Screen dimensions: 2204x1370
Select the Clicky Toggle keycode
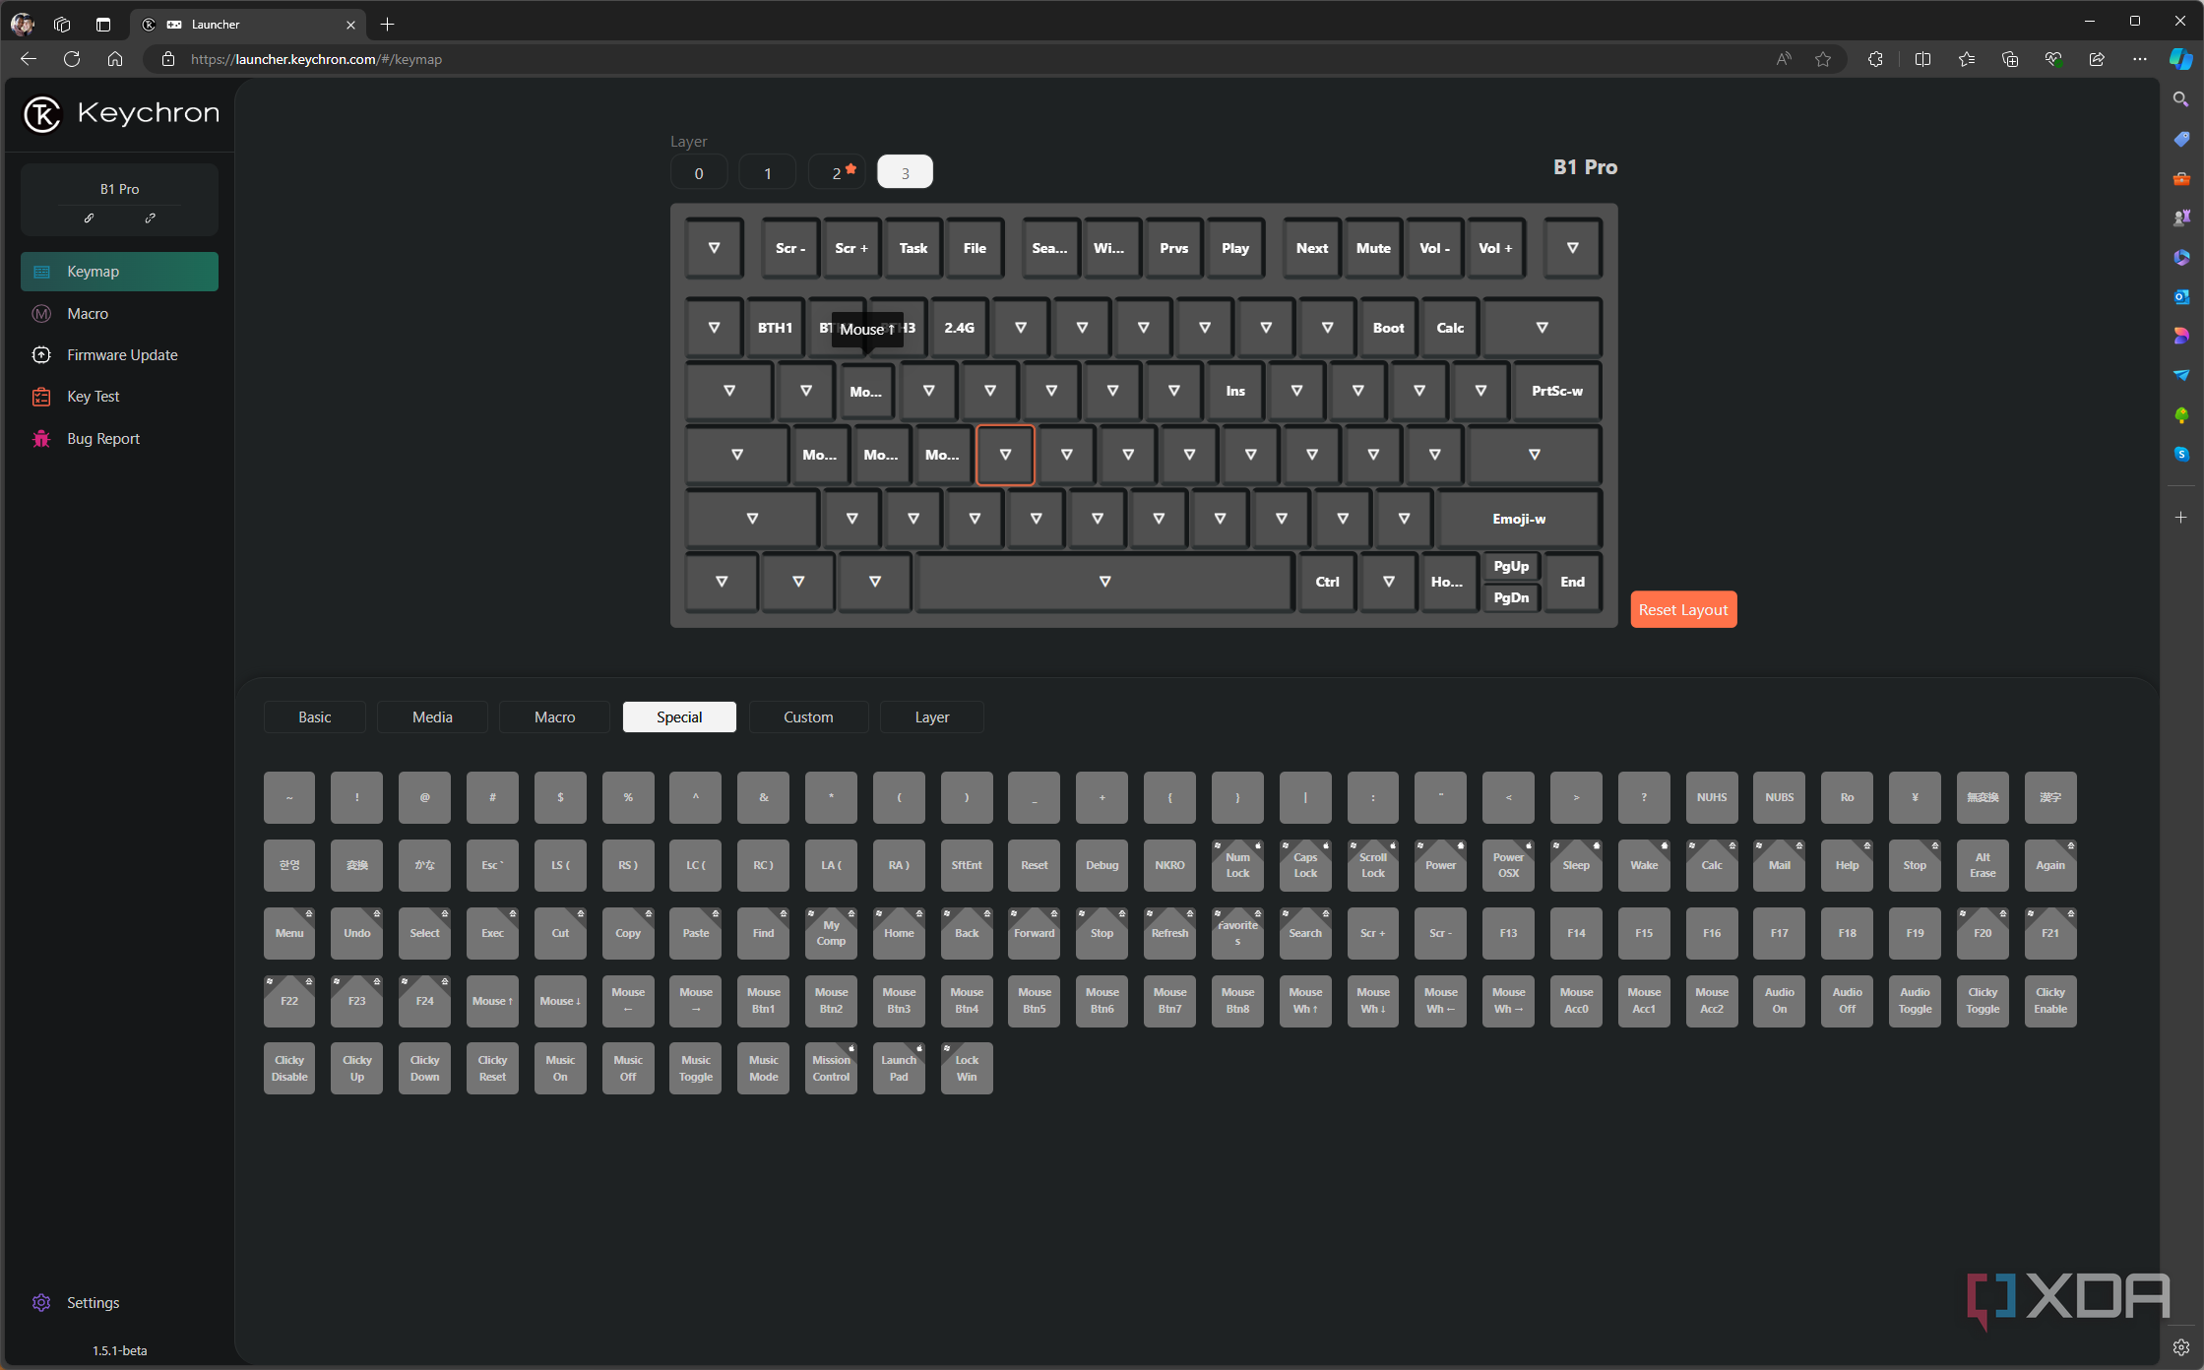tap(1982, 1000)
